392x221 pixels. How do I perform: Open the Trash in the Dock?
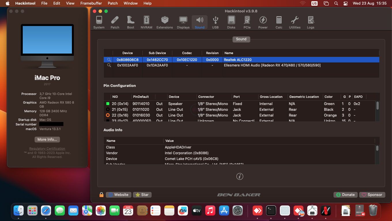[373, 211]
